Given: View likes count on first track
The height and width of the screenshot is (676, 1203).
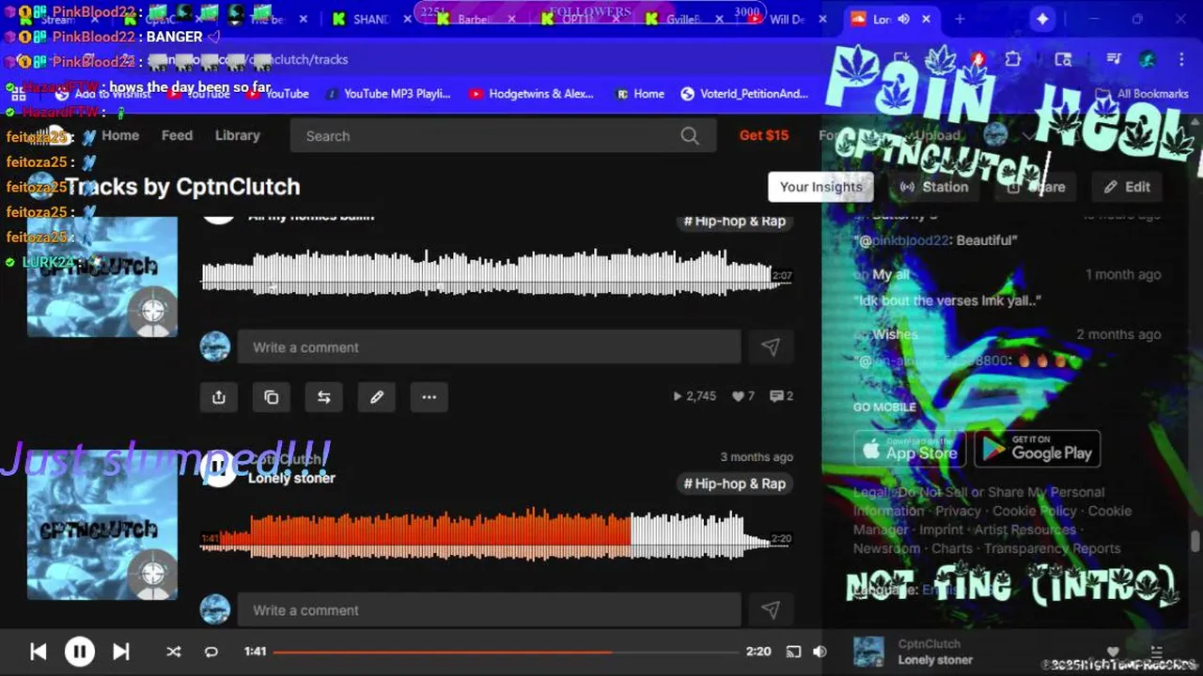Looking at the screenshot, I should [x=743, y=396].
